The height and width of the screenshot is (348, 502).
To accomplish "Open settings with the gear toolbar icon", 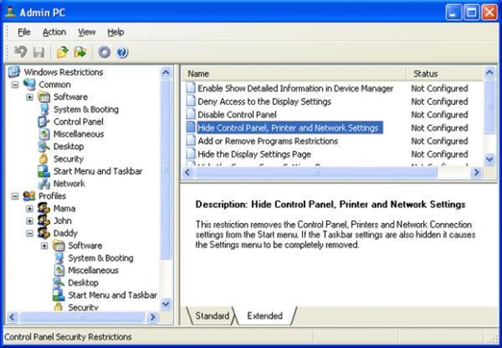I will 104,52.
